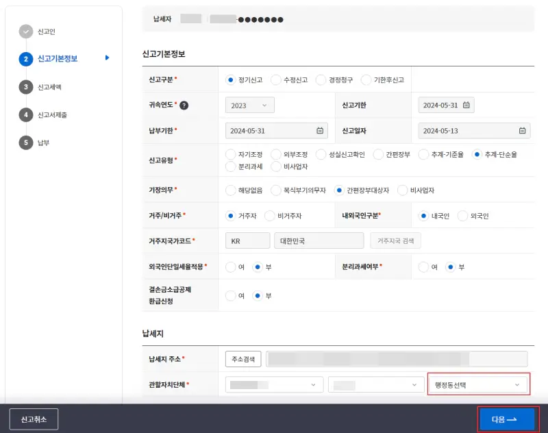Open calendar icon in 신고기한 field
Screen dimensions: 548x433
pyautogui.click(x=466, y=106)
